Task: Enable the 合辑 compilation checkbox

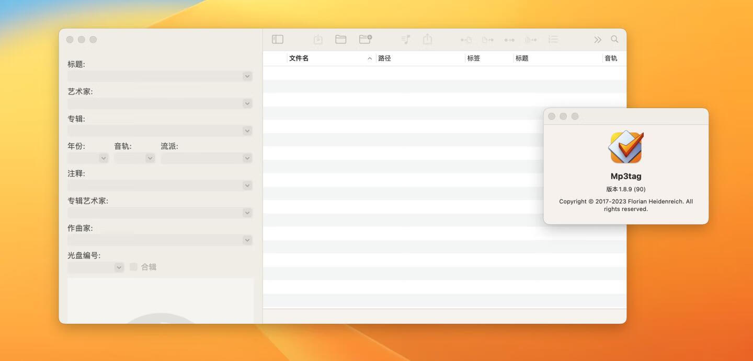Action: [x=133, y=266]
